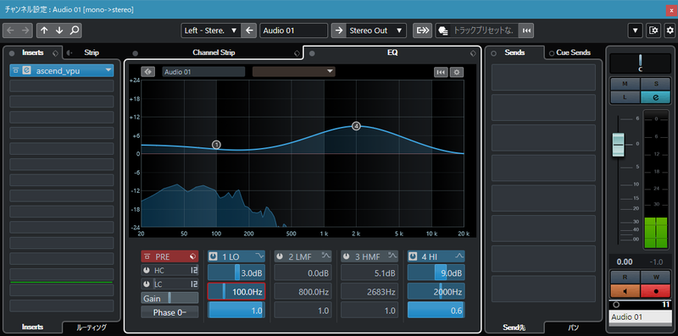Toggle EQ band 1 LO power
The image size is (678, 336).
click(x=214, y=256)
